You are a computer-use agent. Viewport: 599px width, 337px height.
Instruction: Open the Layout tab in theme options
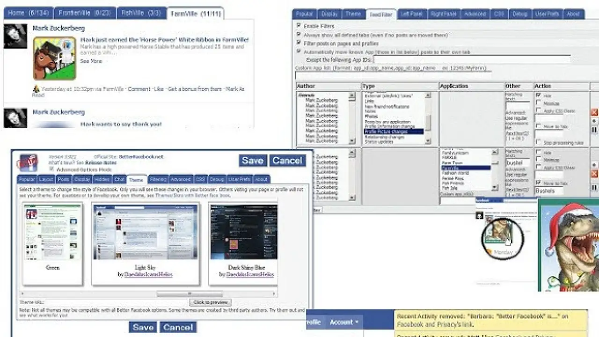tap(46, 179)
